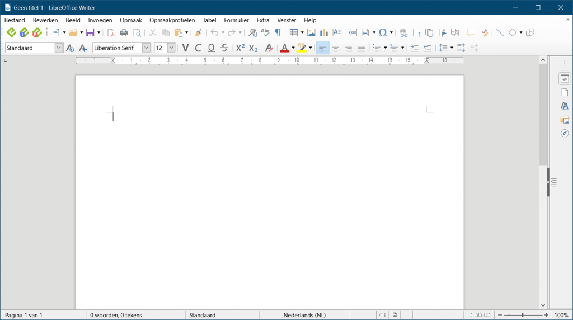The width and height of the screenshot is (573, 320).
Task: Open the Venster menu
Action: [x=286, y=21]
